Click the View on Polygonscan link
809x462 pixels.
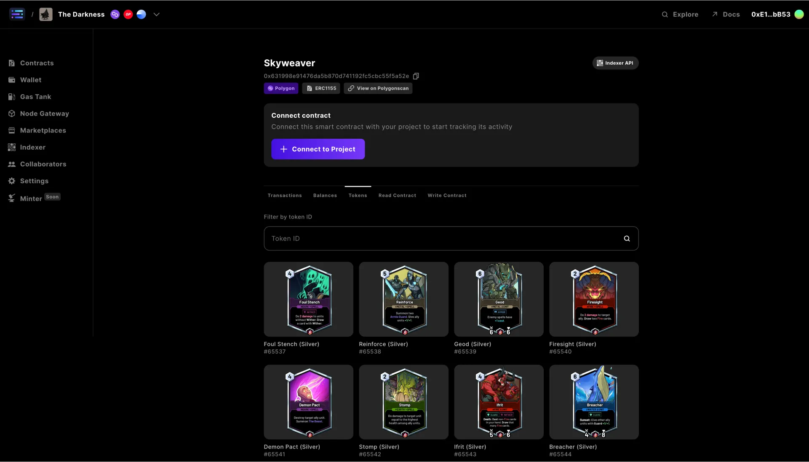click(x=378, y=88)
